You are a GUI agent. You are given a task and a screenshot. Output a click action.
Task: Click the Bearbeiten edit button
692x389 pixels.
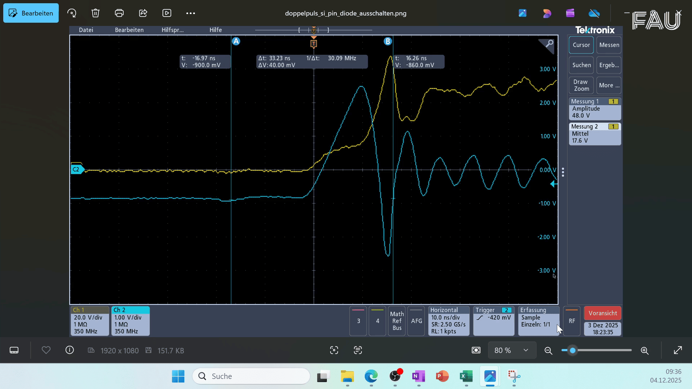point(31,13)
